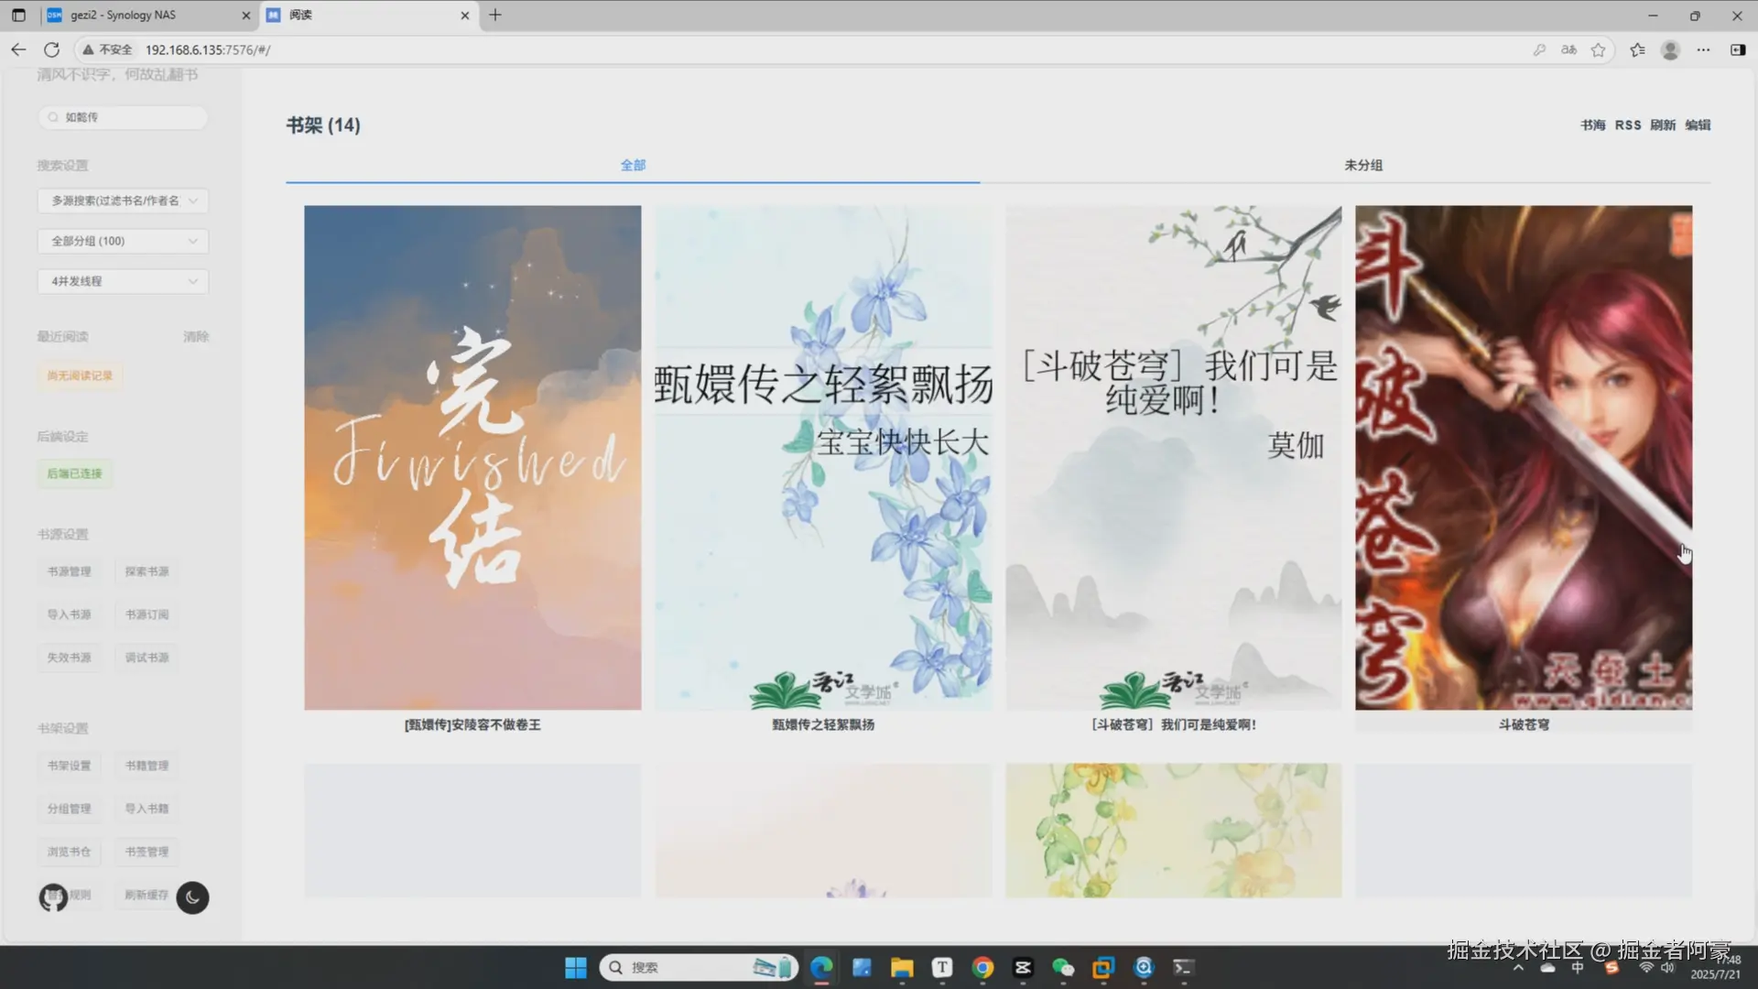This screenshot has width=1758, height=989.
Task: Open the Chrome icon in the taskbar
Action: [x=982, y=967]
